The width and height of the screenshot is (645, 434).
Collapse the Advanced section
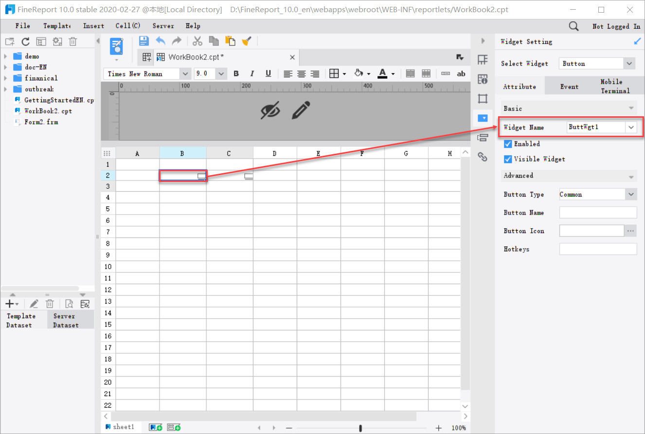click(632, 176)
